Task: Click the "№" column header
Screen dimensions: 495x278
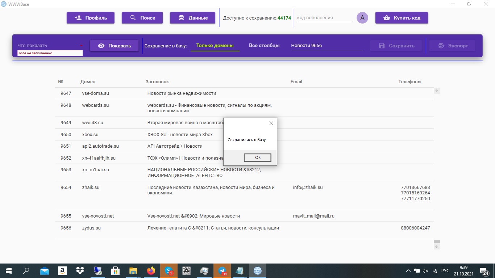Action: (x=61, y=82)
